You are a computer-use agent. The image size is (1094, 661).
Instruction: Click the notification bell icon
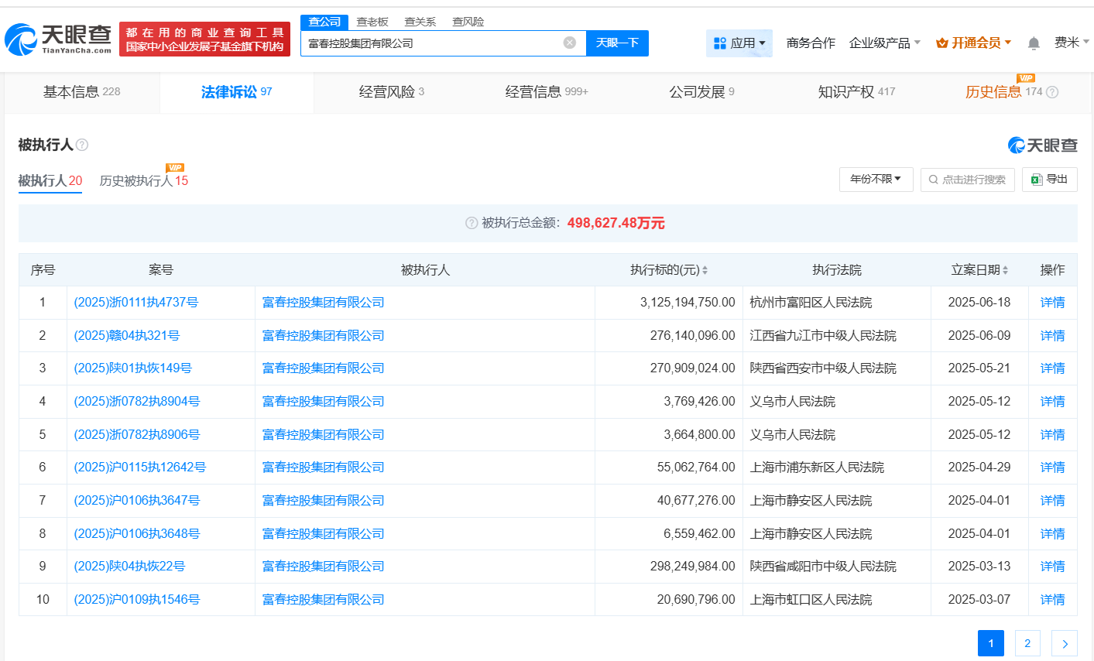(x=1033, y=43)
